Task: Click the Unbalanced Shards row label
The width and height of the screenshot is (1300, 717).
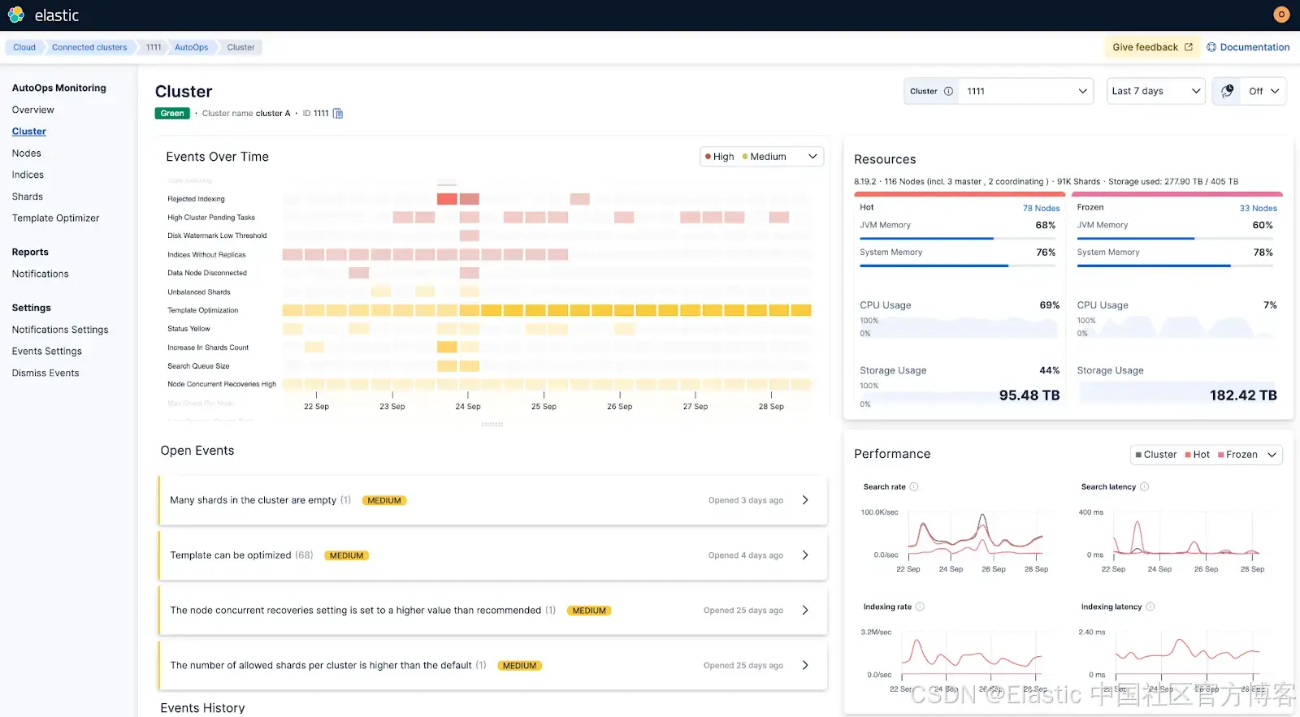Action: point(199,292)
